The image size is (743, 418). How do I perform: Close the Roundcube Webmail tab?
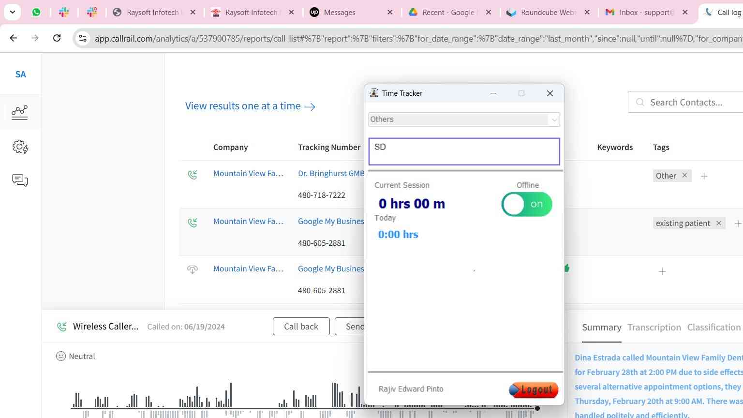(587, 12)
